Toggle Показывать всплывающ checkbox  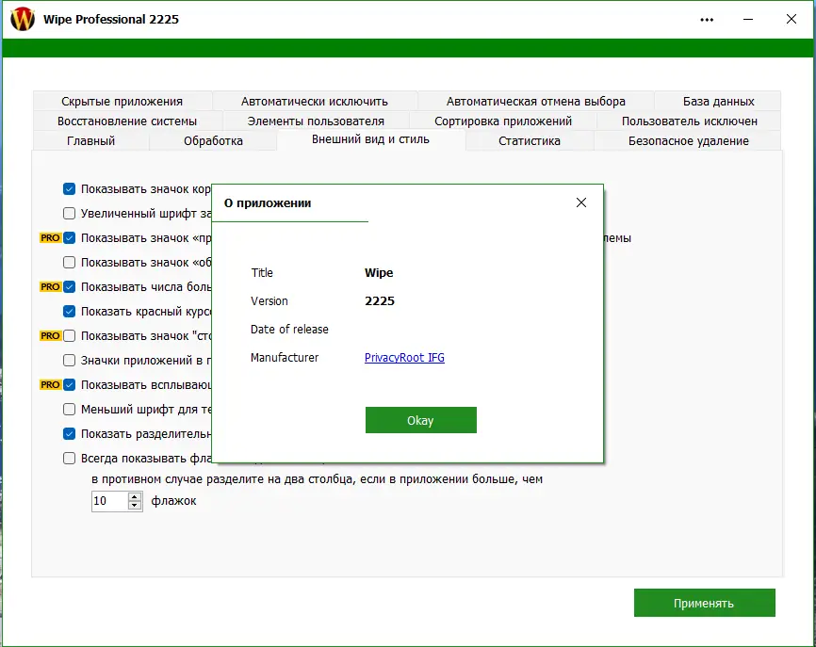tap(69, 384)
